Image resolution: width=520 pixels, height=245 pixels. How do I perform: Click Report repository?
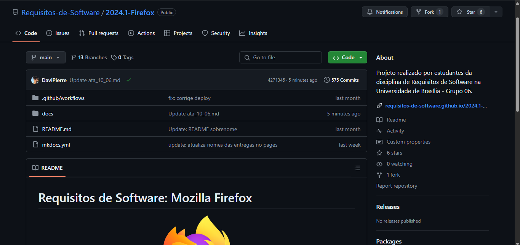point(397,186)
